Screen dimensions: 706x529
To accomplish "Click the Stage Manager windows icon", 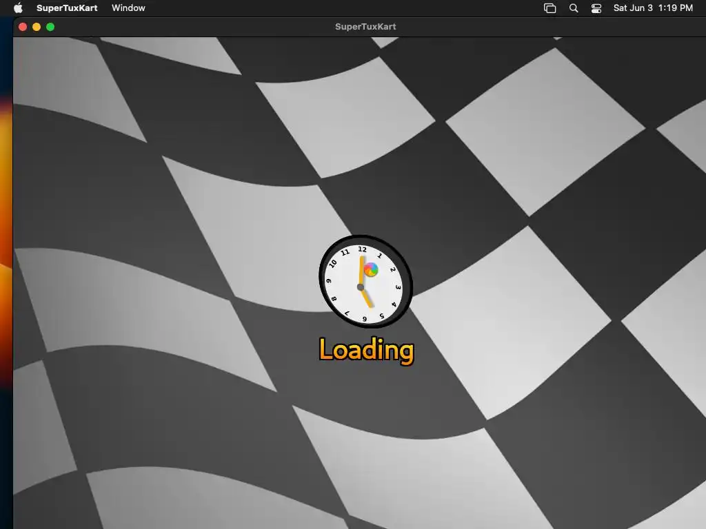I will coord(549,8).
